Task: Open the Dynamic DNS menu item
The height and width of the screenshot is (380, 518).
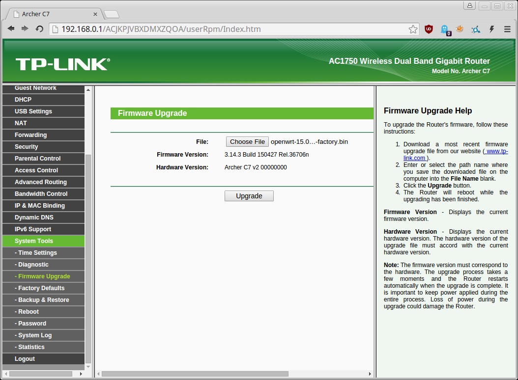Action: pos(44,217)
